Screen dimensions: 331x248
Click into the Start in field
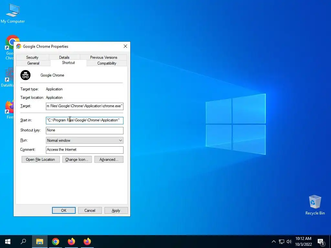click(x=85, y=120)
